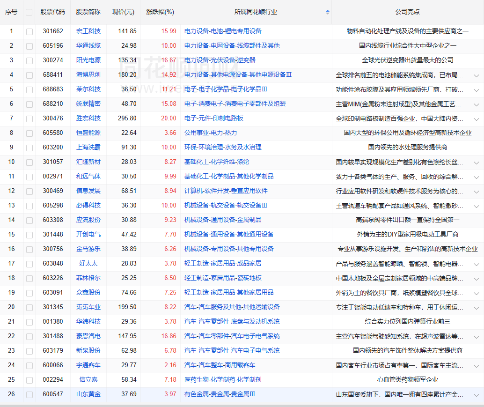484x407 pixels.
Task: Check the box for row 1 宏工科技
Action: pyautogui.click(x=29, y=31)
